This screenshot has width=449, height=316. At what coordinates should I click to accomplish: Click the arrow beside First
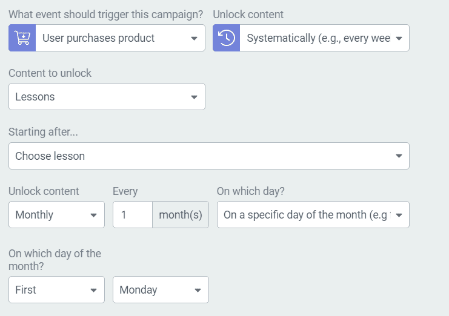[93, 290]
